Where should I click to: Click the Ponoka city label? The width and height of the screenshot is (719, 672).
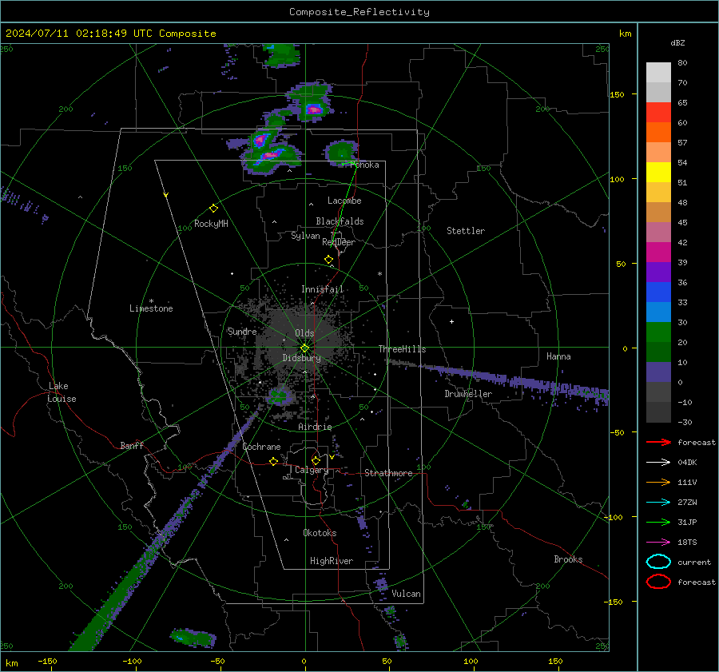click(364, 165)
